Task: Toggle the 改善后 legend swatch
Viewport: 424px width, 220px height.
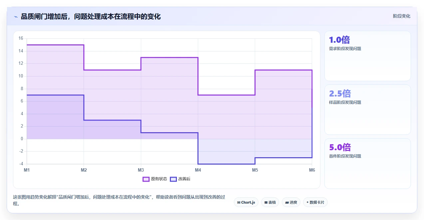Action: pyautogui.click(x=173, y=179)
